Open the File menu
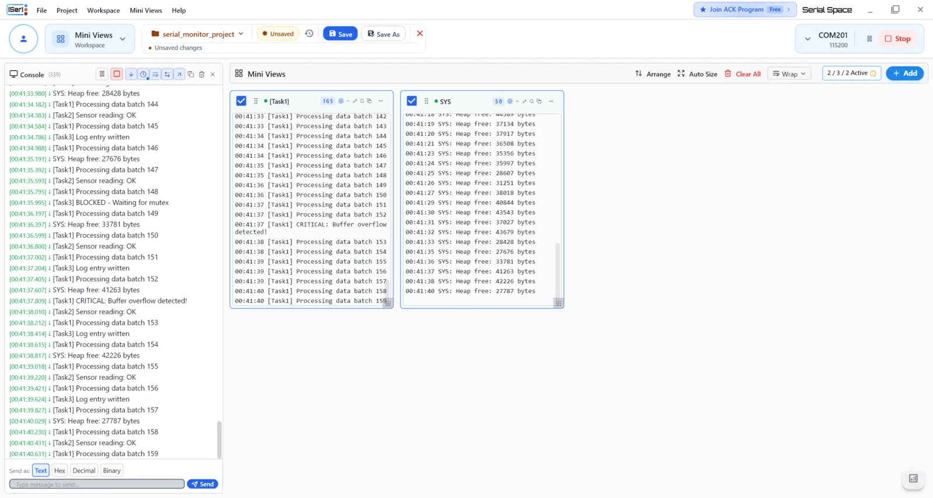This screenshot has height=498, width=933. point(41,10)
